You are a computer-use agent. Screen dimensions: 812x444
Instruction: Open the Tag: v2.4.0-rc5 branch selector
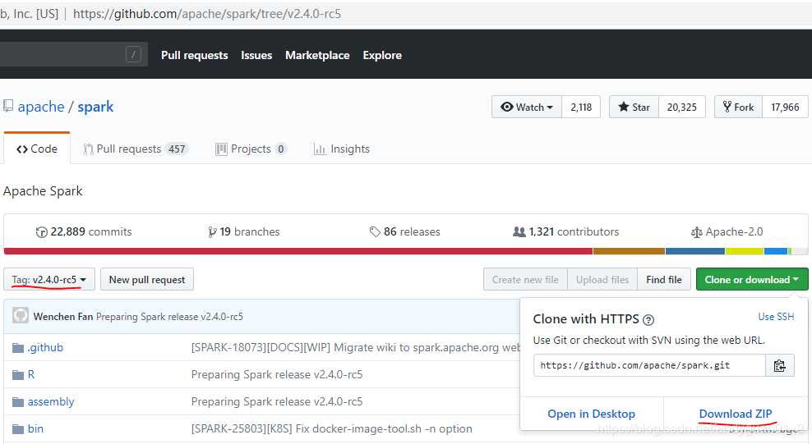coord(49,279)
